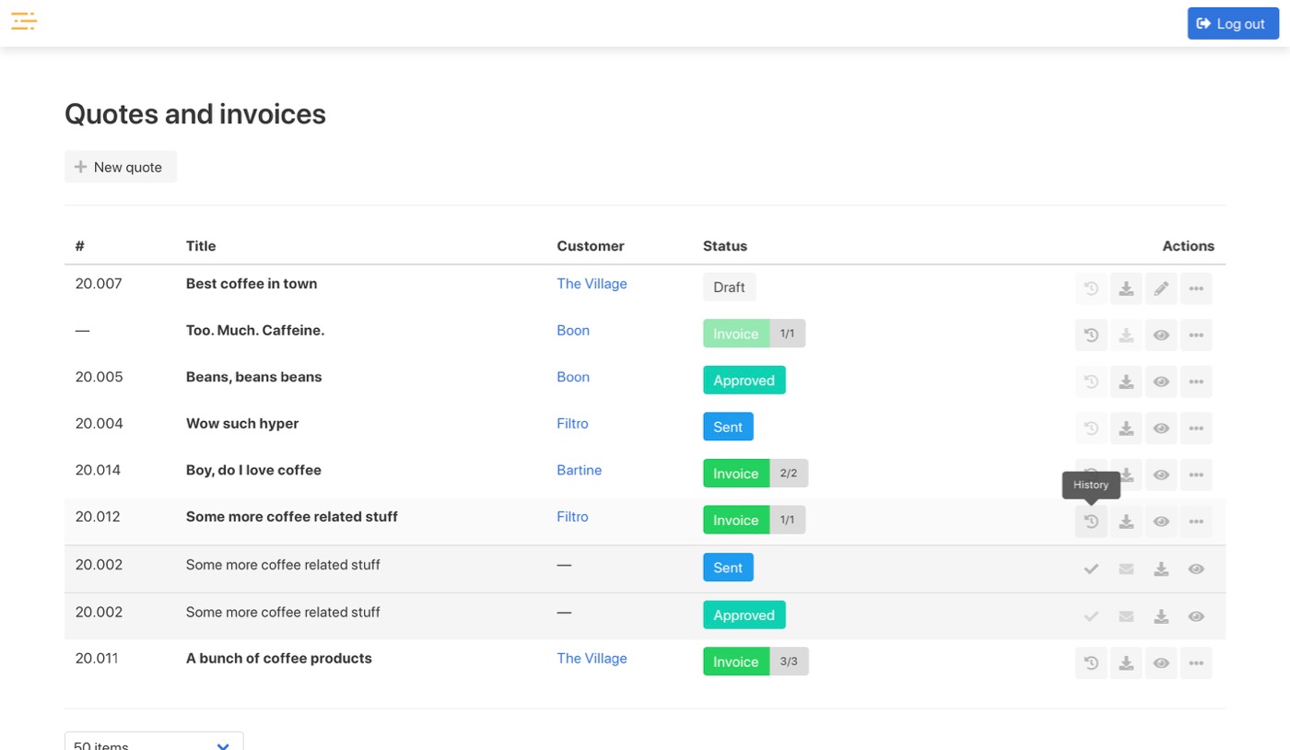The width and height of the screenshot is (1290, 750).
Task: View quote 20.014 Boy, do I love coffee
Action: point(1161,475)
